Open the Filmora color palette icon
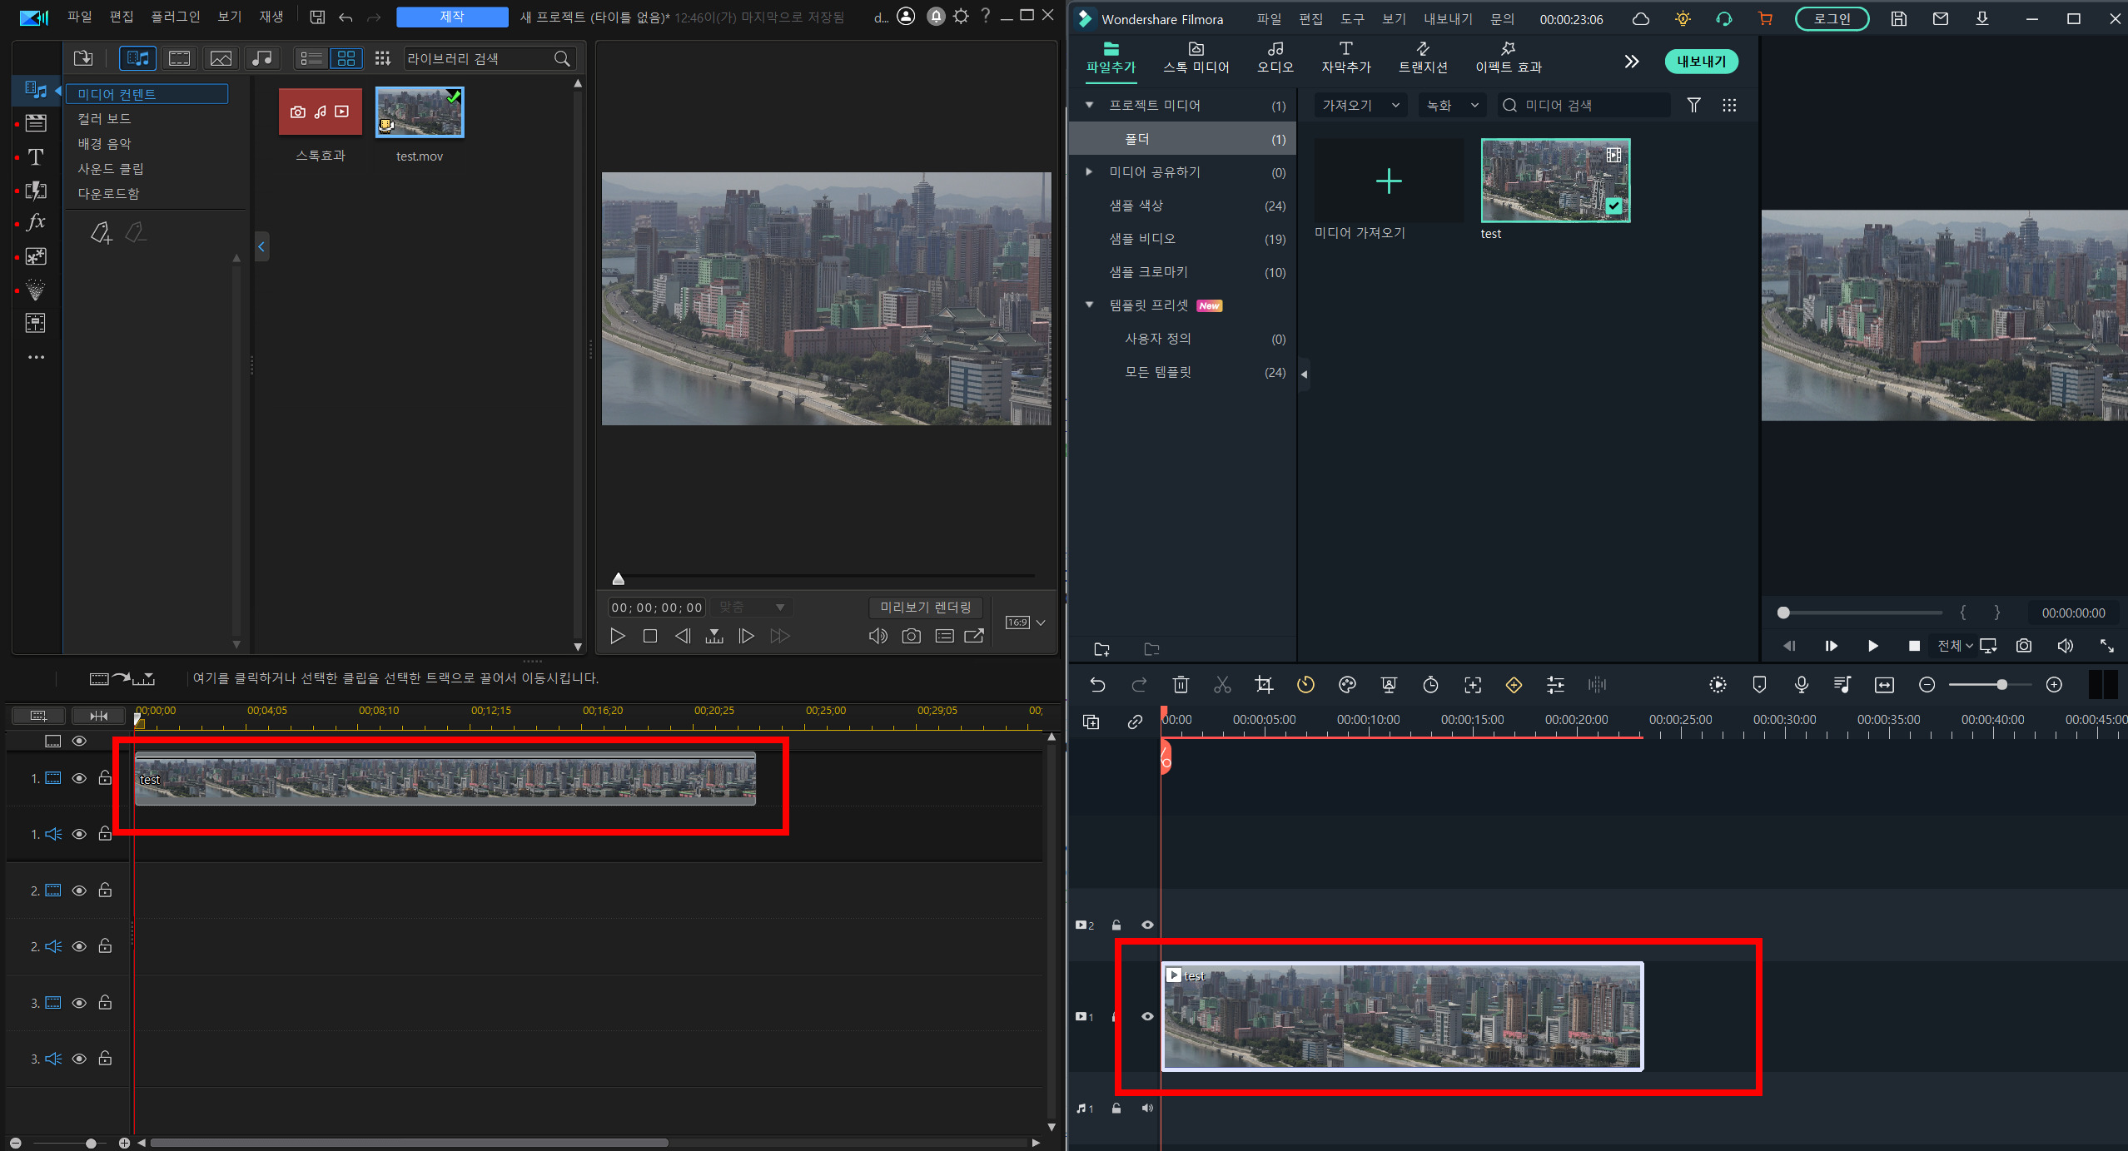Viewport: 2128px width, 1151px height. (1347, 685)
